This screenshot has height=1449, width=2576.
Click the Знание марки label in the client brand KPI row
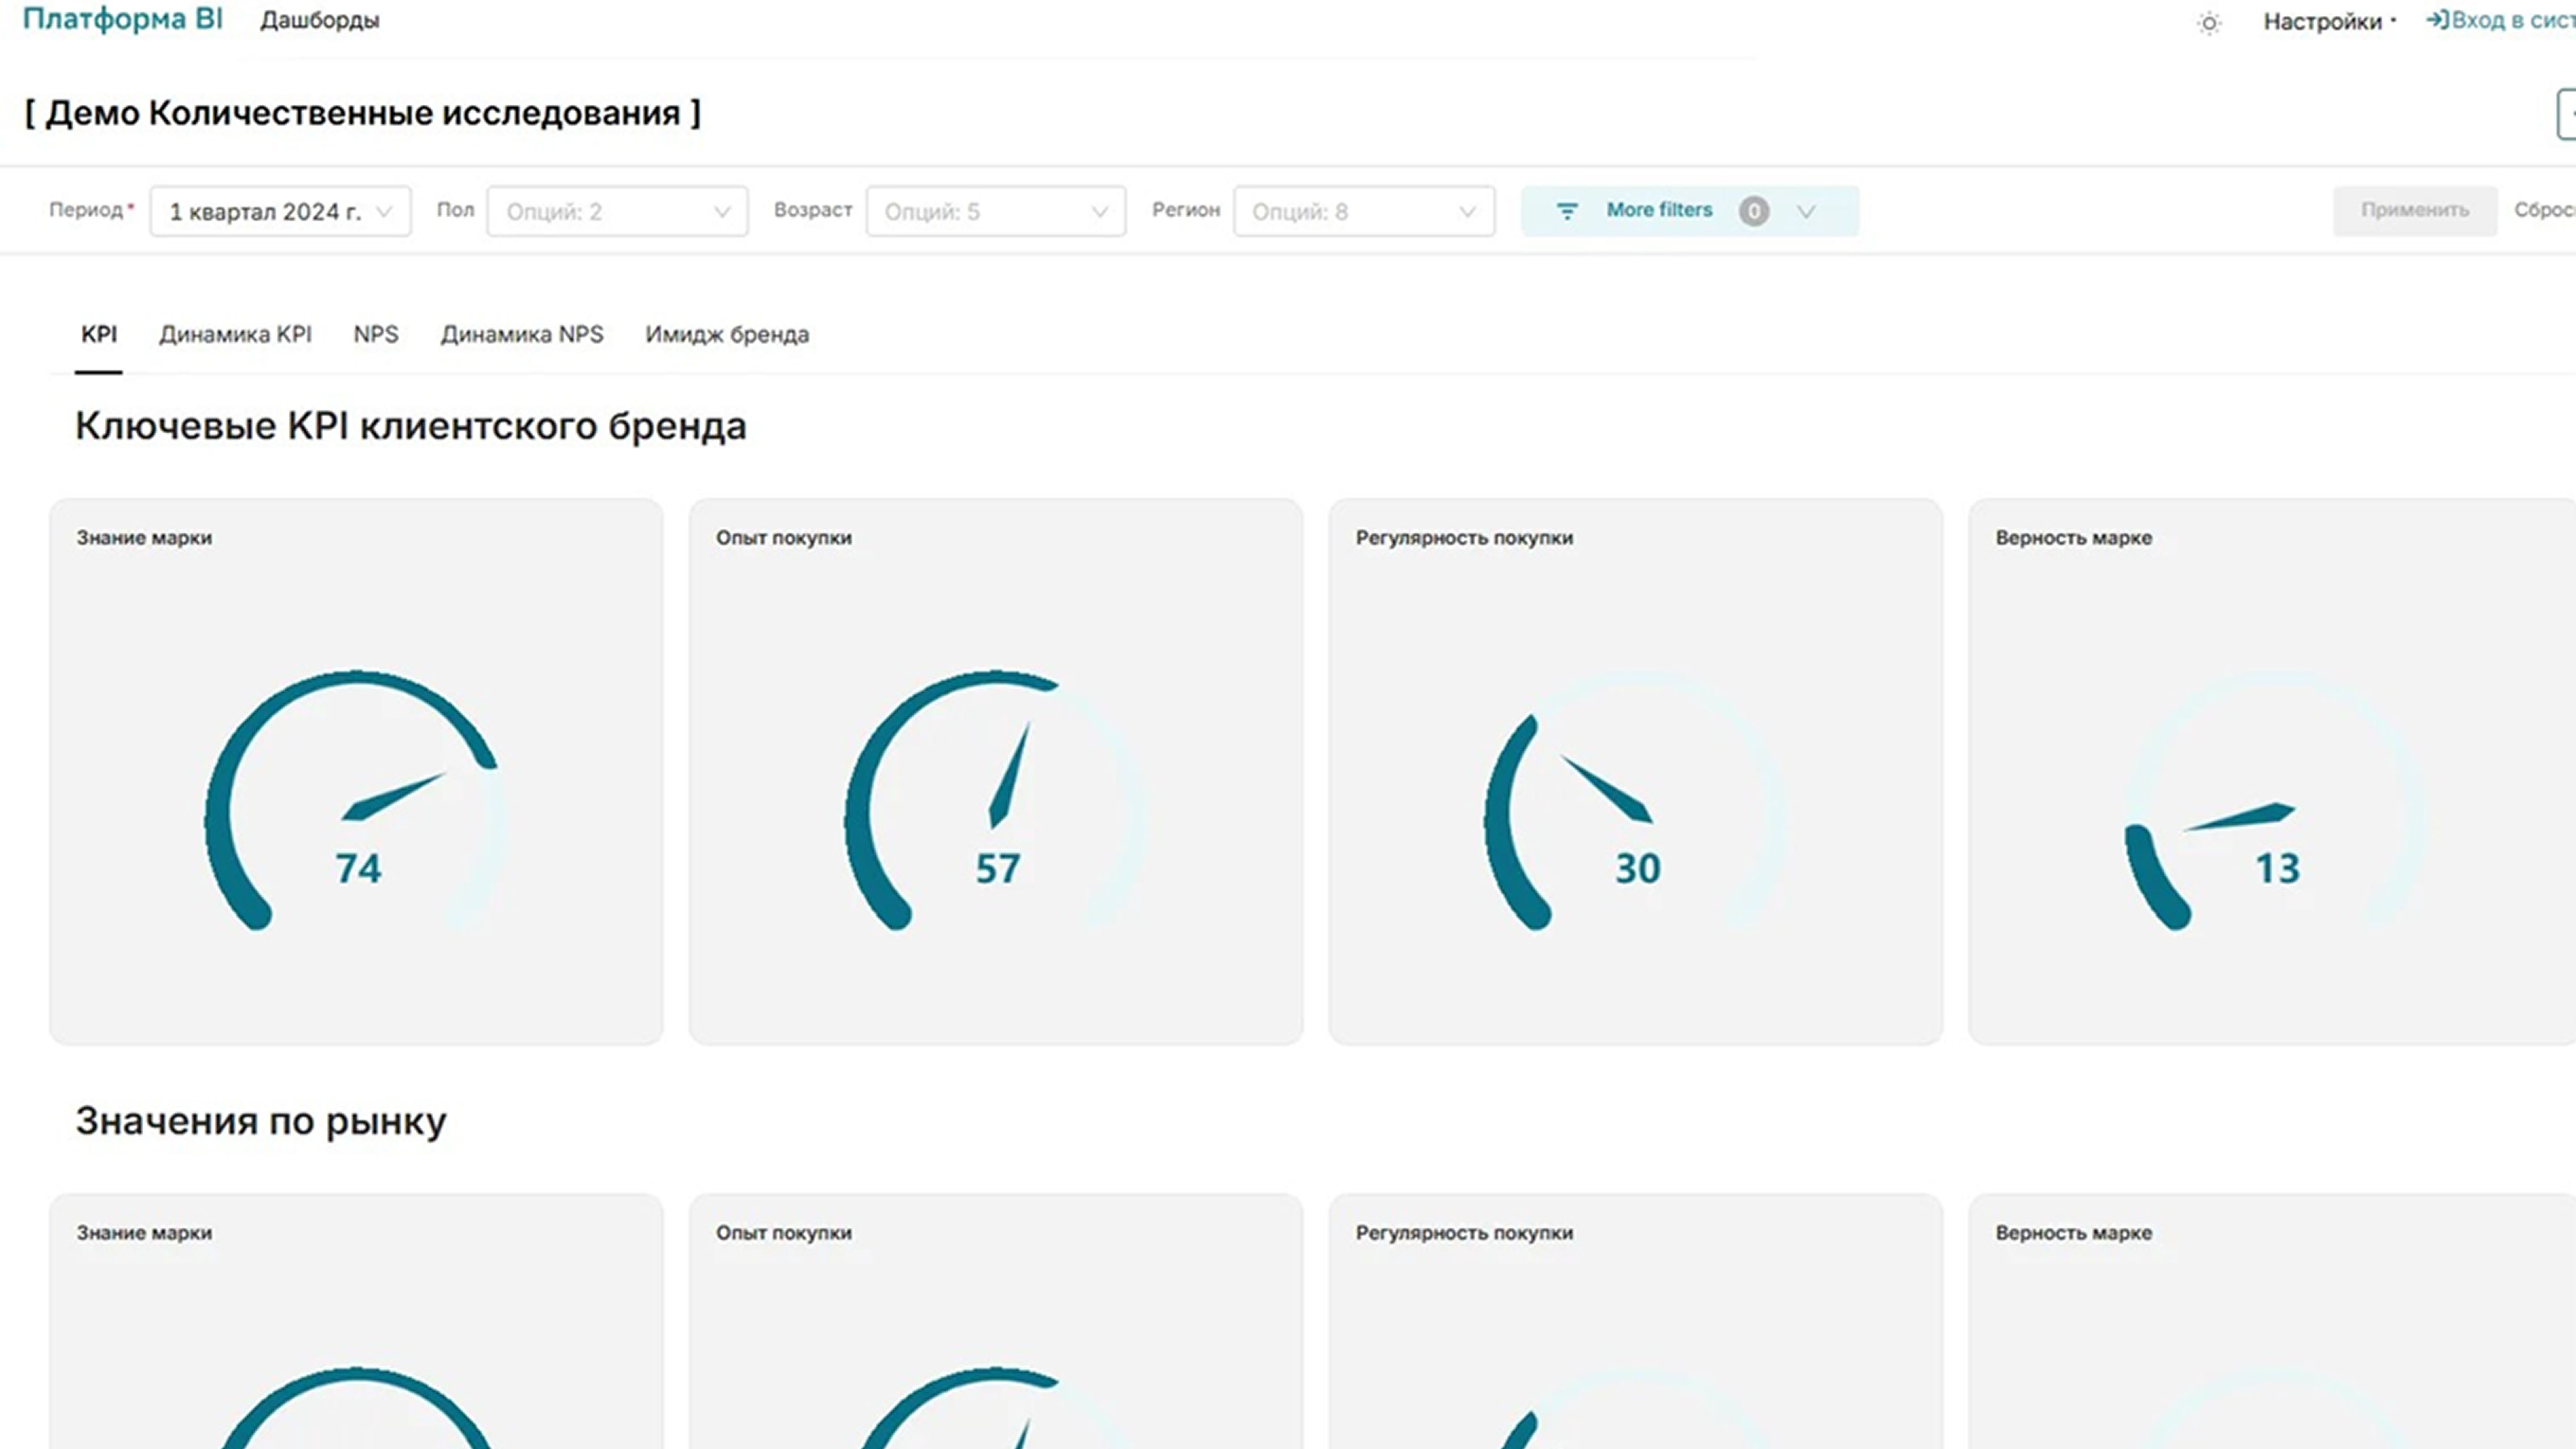coord(144,538)
